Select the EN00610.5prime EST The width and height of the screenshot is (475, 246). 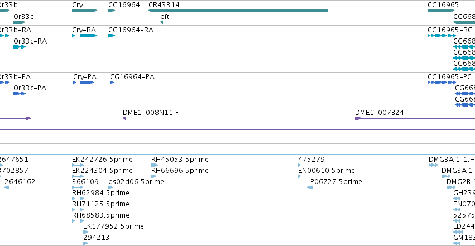pyautogui.click(x=300, y=176)
